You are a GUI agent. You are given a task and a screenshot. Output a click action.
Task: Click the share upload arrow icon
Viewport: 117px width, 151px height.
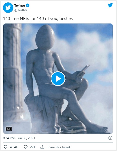tap(42, 147)
